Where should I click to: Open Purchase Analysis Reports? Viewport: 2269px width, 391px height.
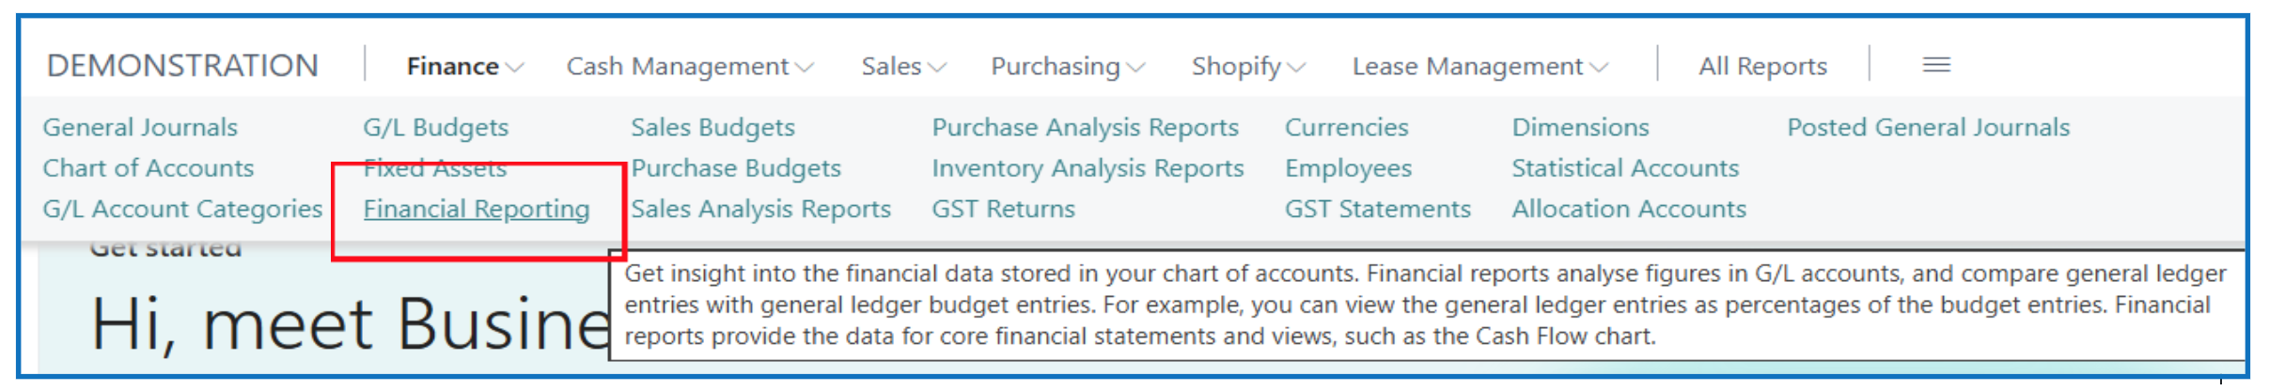pyautogui.click(x=1085, y=127)
